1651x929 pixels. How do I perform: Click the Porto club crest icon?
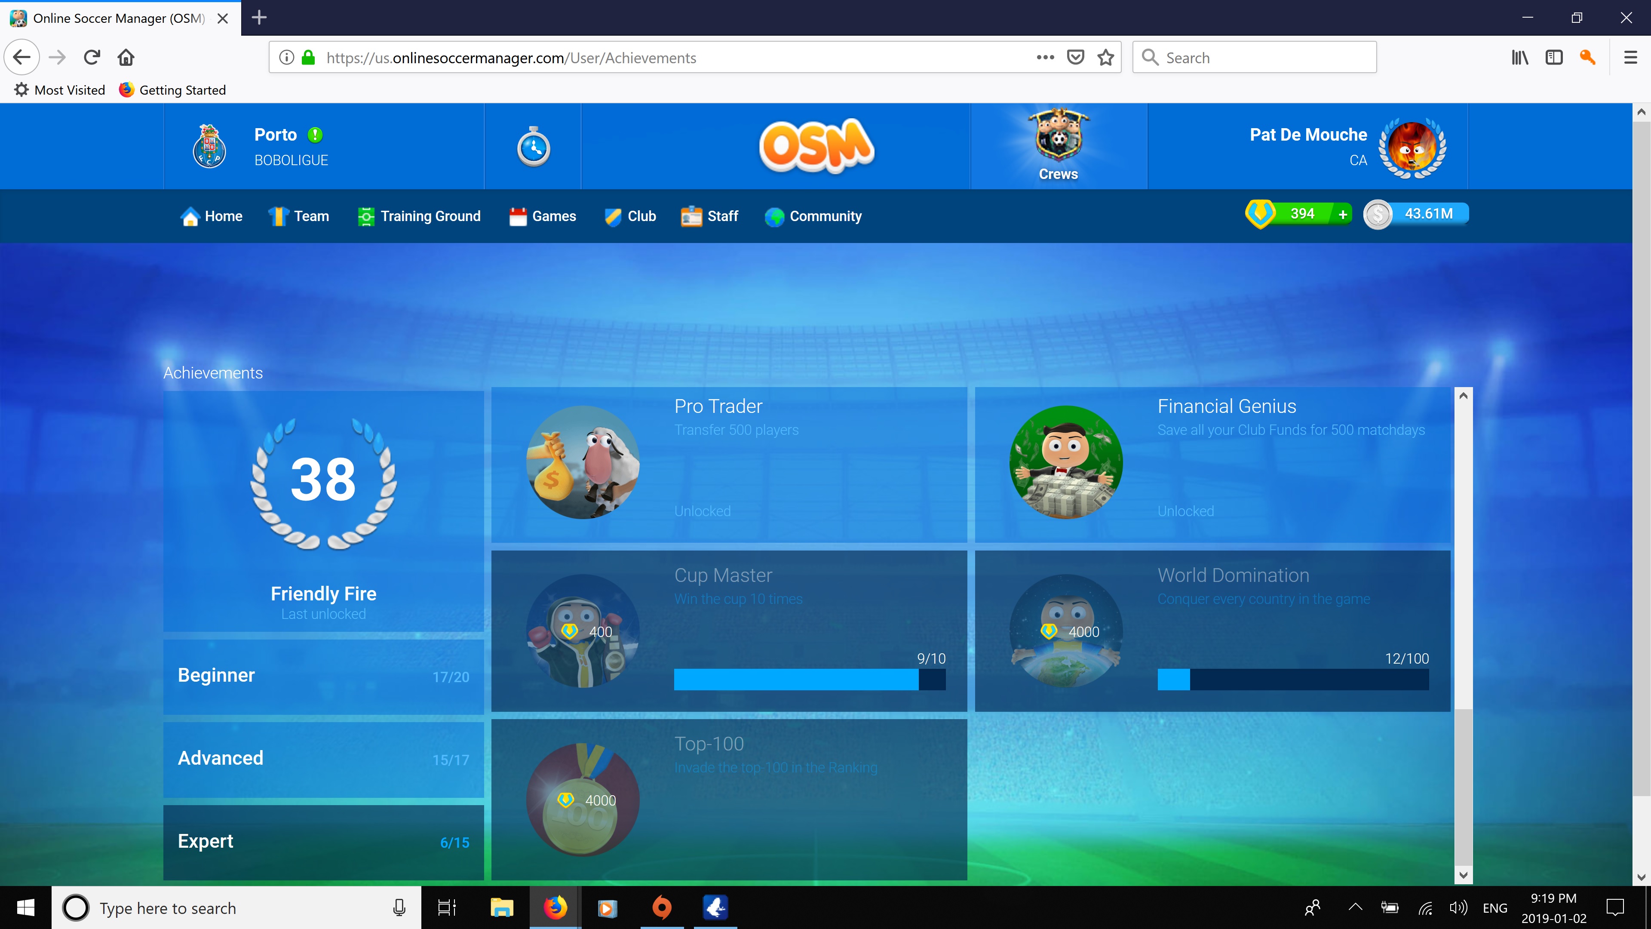click(209, 146)
